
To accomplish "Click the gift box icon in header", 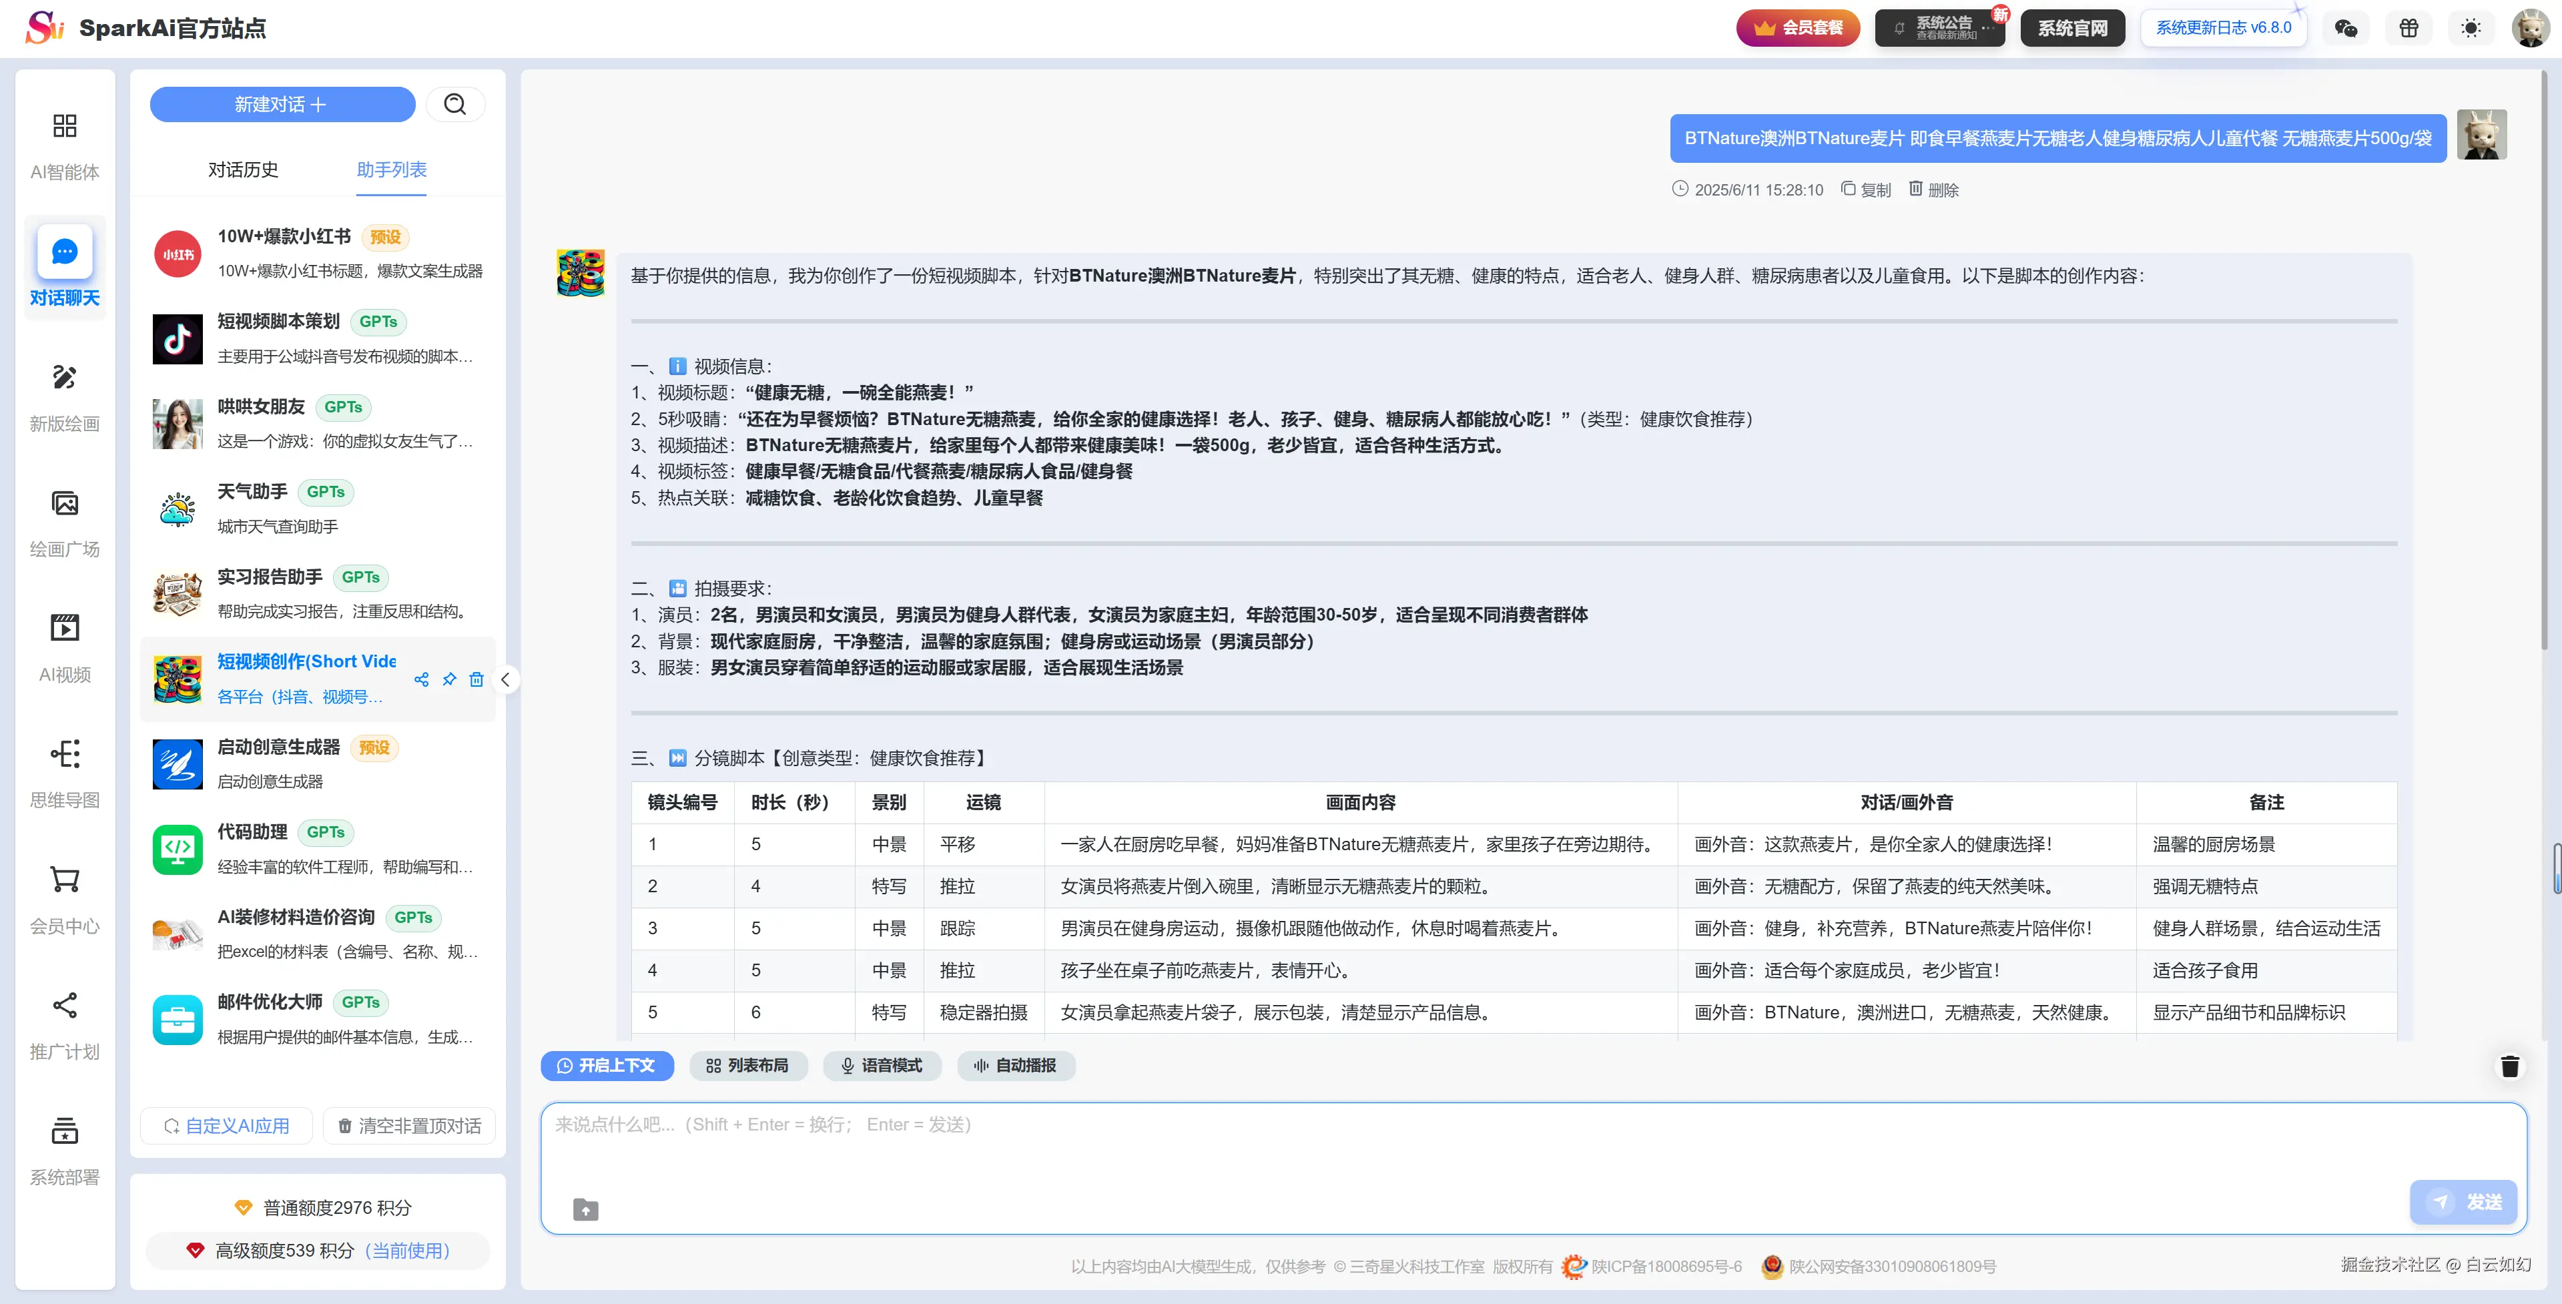I will pos(2408,28).
